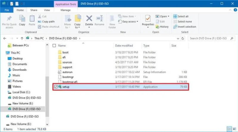Click Select none
This screenshot has height=132, width=238.
pos(183,21)
